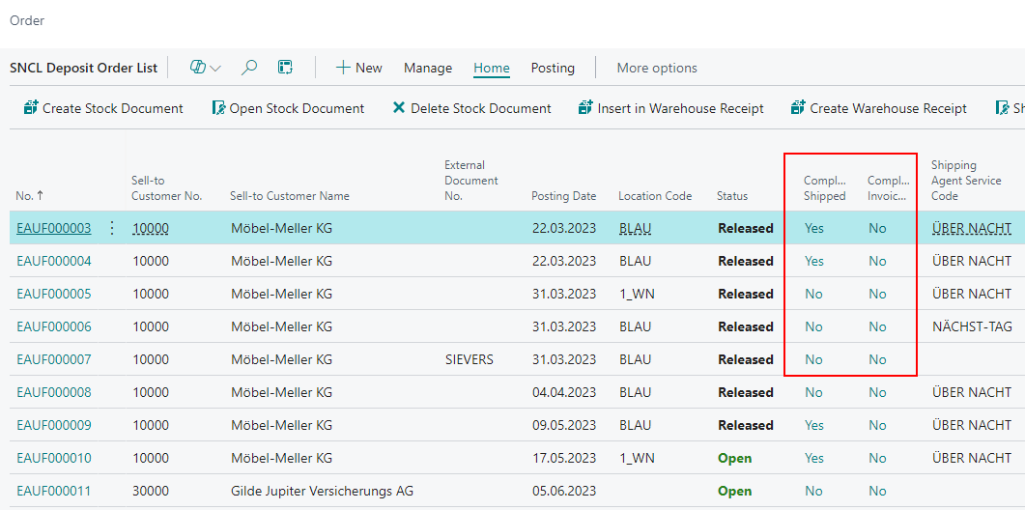Open the list layout view icon
Screen dimensions: 1025x510
tap(285, 68)
